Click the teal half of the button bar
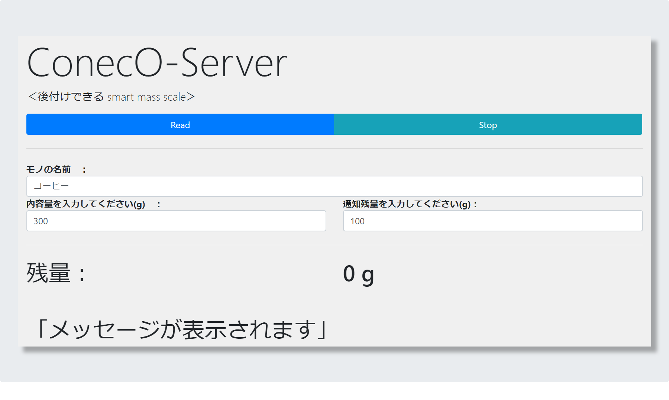This screenshot has width=669, height=400. pyautogui.click(x=488, y=124)
